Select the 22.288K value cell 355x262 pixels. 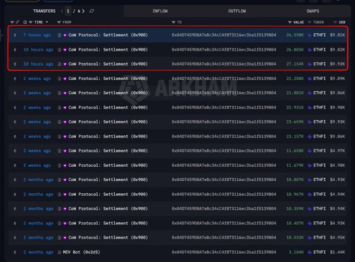click(295, 79)
